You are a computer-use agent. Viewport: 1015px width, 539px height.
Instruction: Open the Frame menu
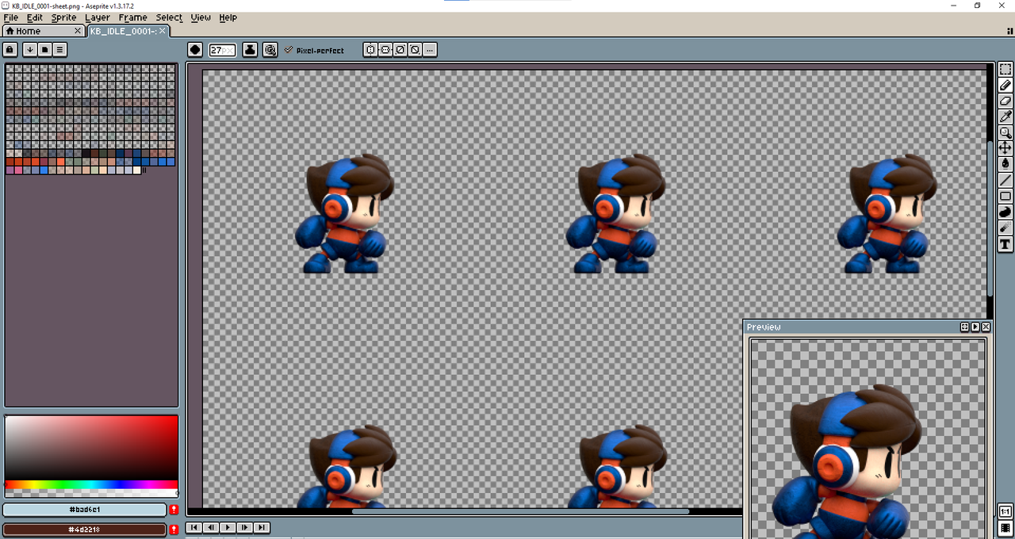(132, 17)
